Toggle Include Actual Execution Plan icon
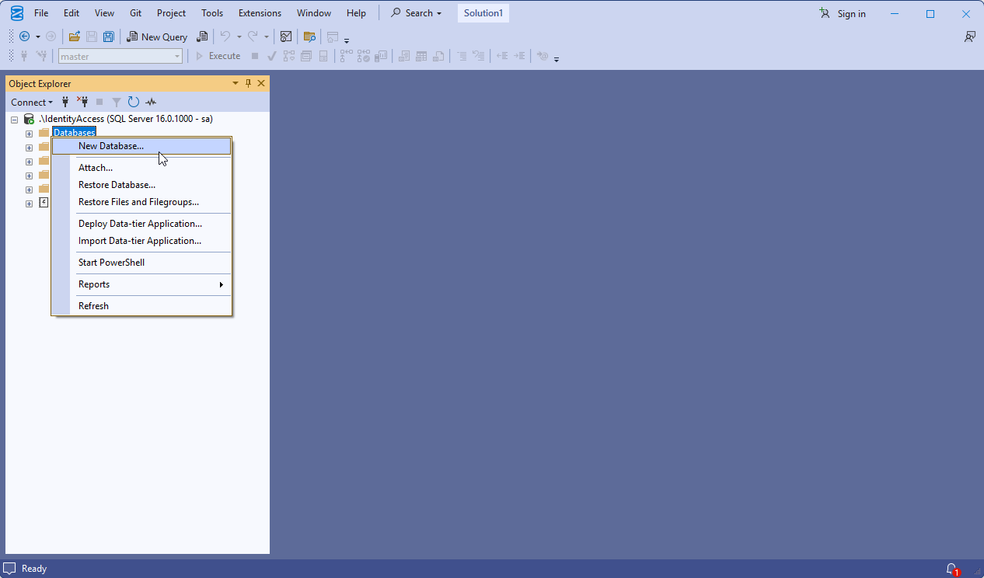Viewport: 984px width, 578px height. (346, 56)
